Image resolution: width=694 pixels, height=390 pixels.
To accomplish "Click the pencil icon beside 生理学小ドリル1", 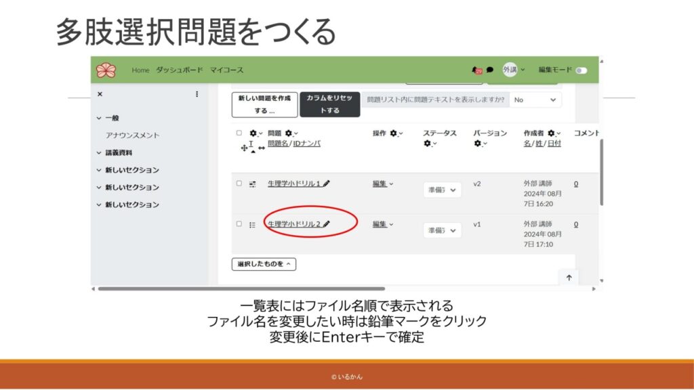I will [327, 183].
